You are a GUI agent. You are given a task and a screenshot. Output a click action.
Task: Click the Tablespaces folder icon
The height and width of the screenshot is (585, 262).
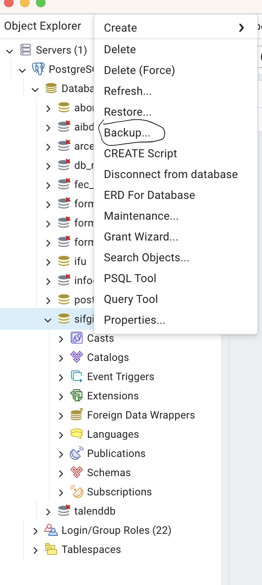click(x=51, y=549)
